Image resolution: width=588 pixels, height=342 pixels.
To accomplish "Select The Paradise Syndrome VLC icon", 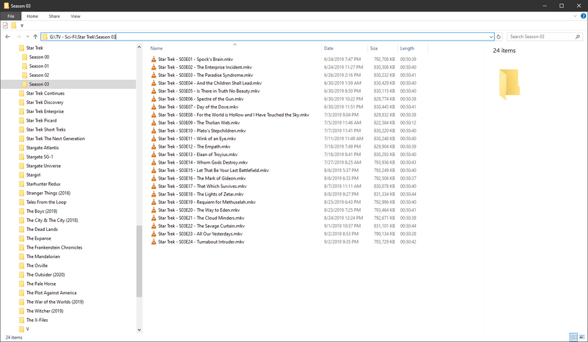I will tap(153, 75).
